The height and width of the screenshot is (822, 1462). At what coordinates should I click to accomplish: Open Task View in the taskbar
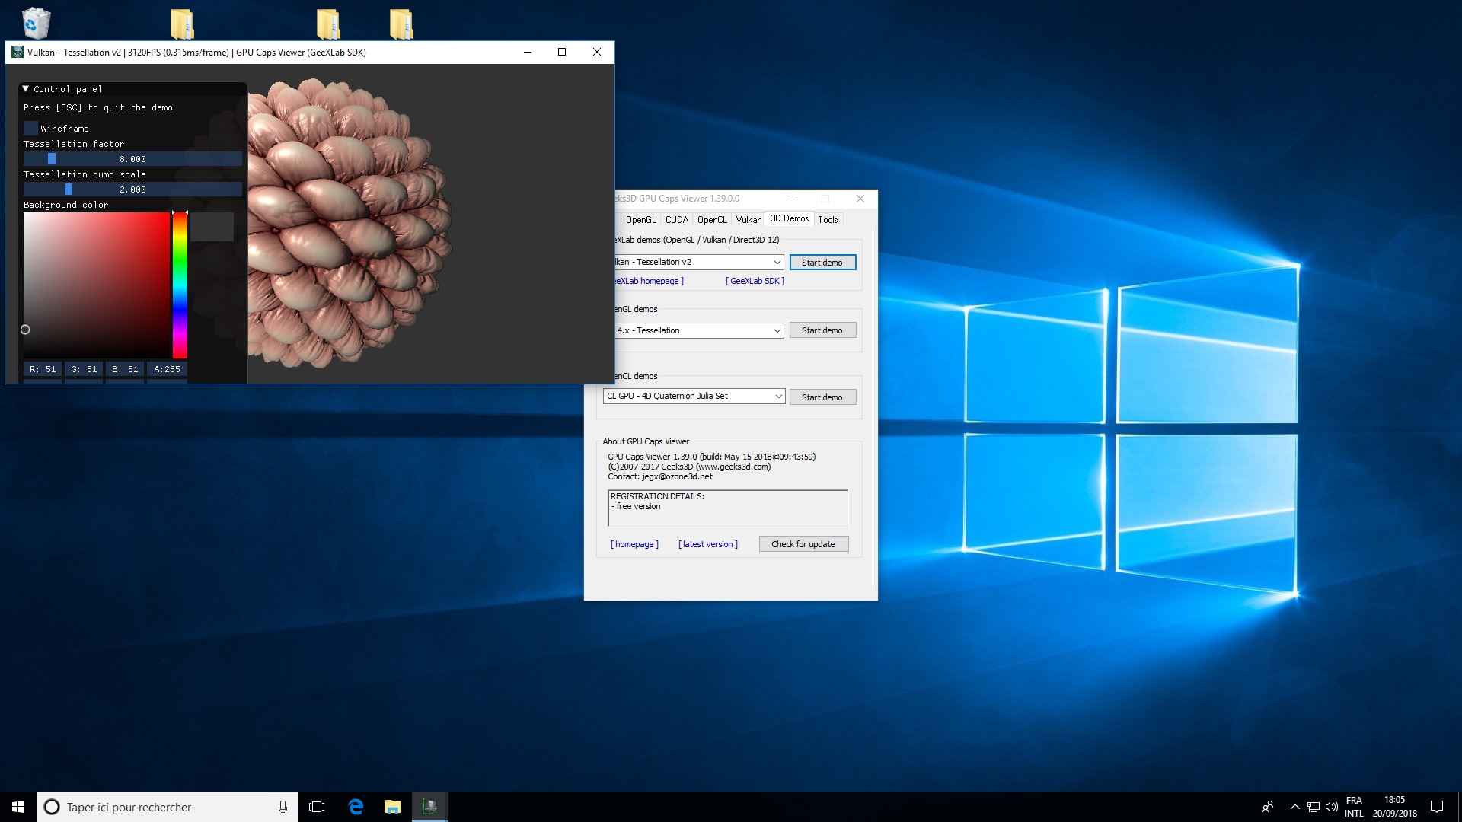click(x=317, y=807)
